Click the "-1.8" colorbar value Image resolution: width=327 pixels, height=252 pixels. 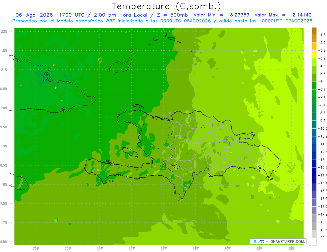pyautogui.click(x=322, y=35)
